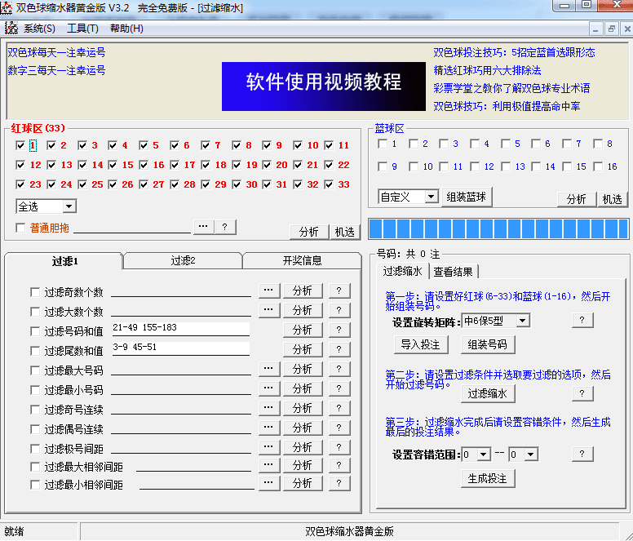Open link 精选红球巧用六大排除法
The width and height of the screenshot is (633, 541).
pos(487,70)
